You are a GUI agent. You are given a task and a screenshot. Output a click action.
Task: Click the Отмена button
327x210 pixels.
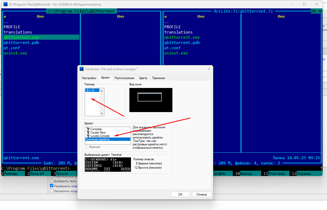[x=202, y=194]
